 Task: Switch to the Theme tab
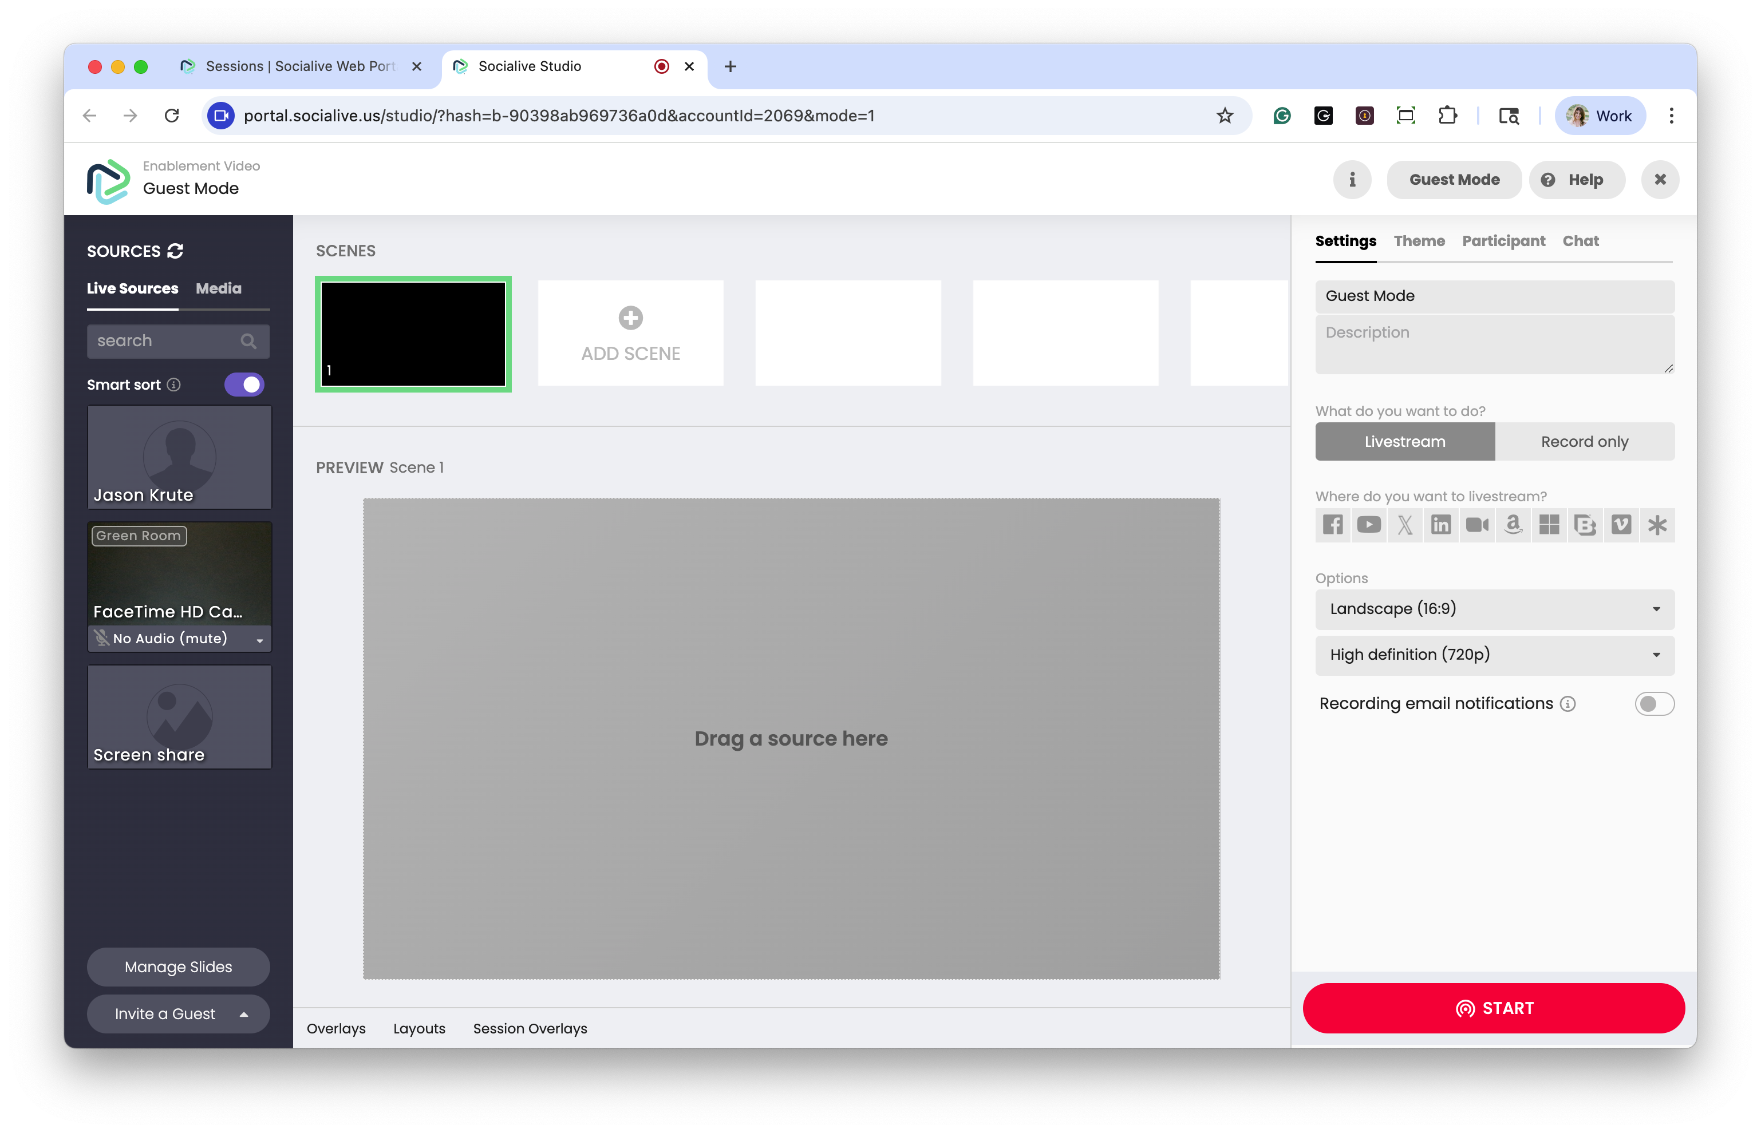(1419, 241)
